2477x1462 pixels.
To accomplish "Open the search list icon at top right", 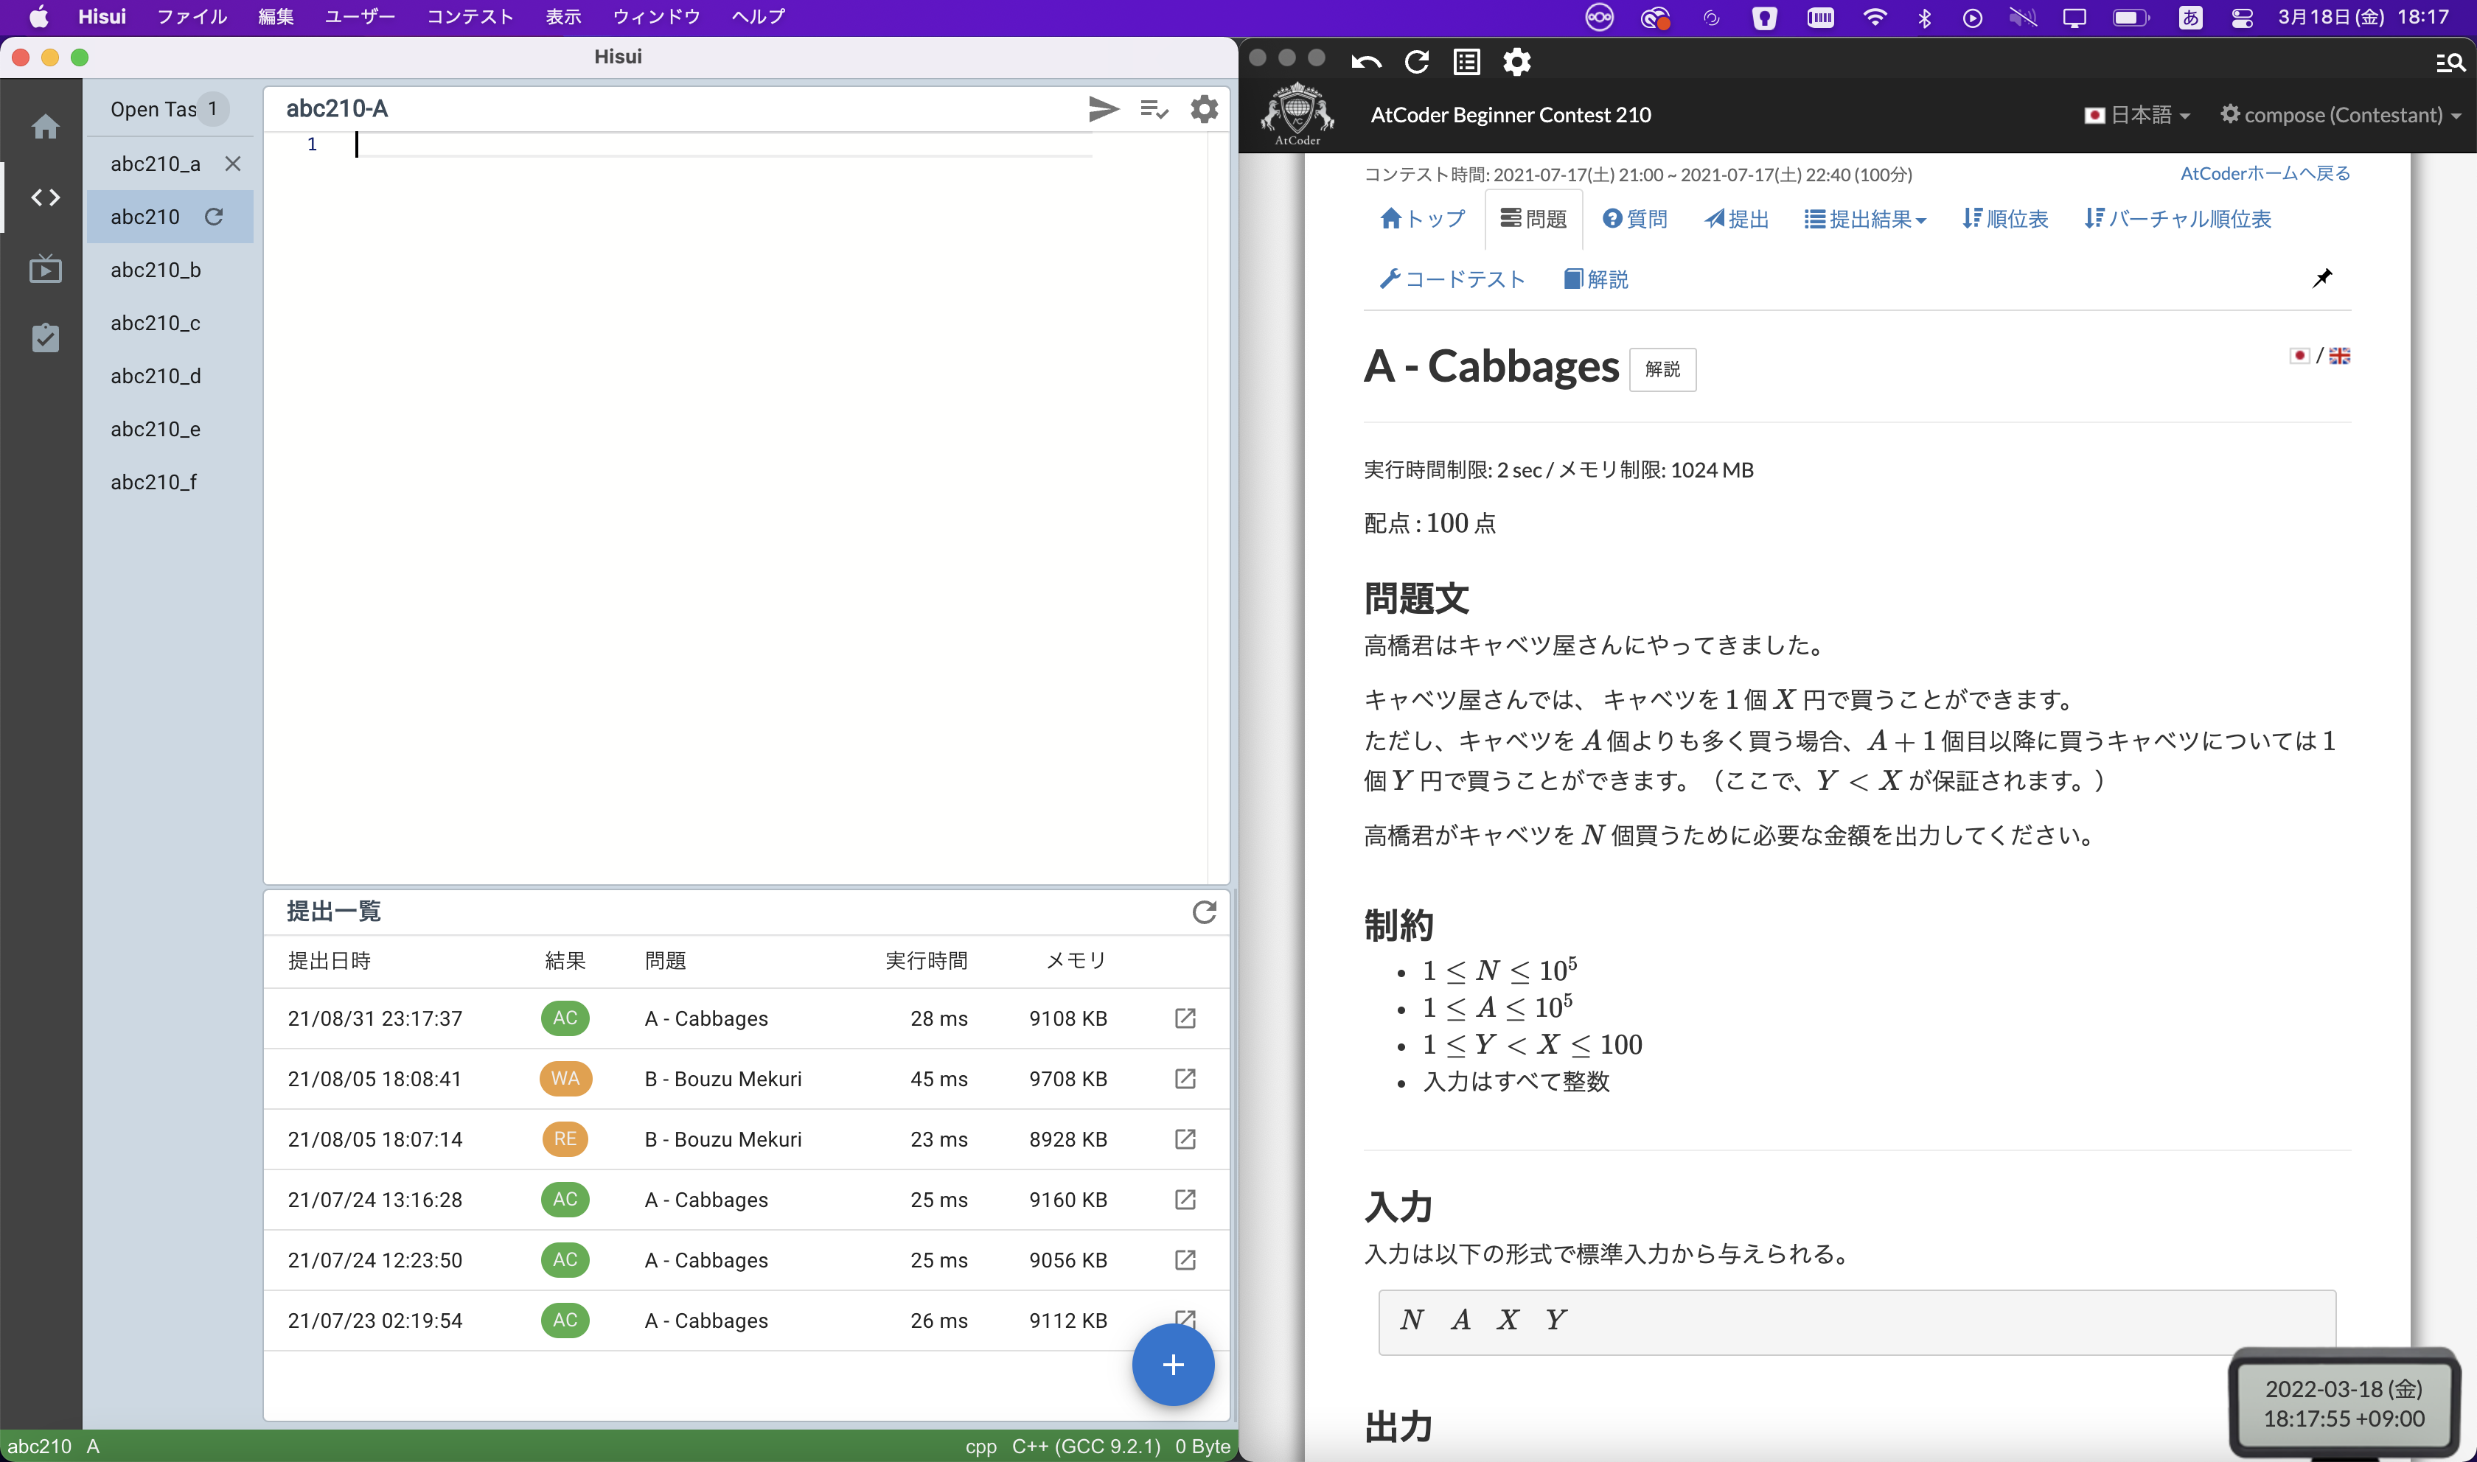I will 2450,63.
